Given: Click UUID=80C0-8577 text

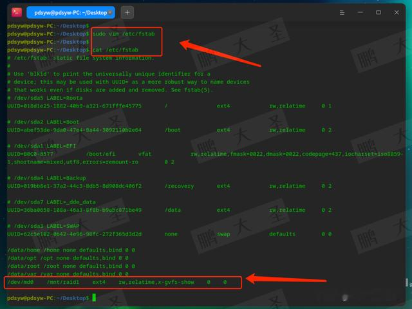Looking at the screenshot, I should pyautogui.click(x=30, y=154).
